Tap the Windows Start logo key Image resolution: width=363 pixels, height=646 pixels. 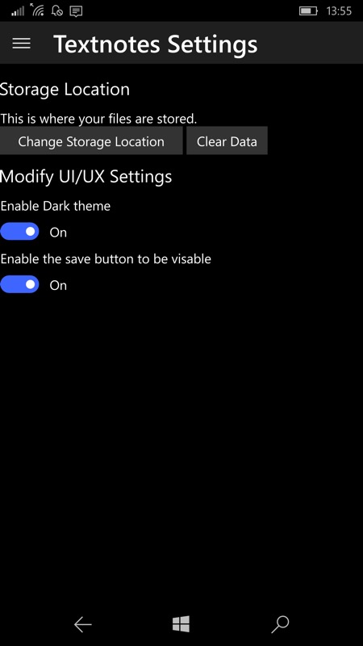[x=181, y=624]
